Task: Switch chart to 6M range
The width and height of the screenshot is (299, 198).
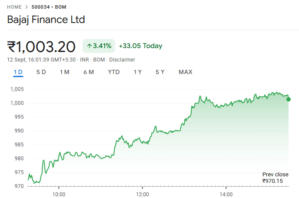Action: 89,72
